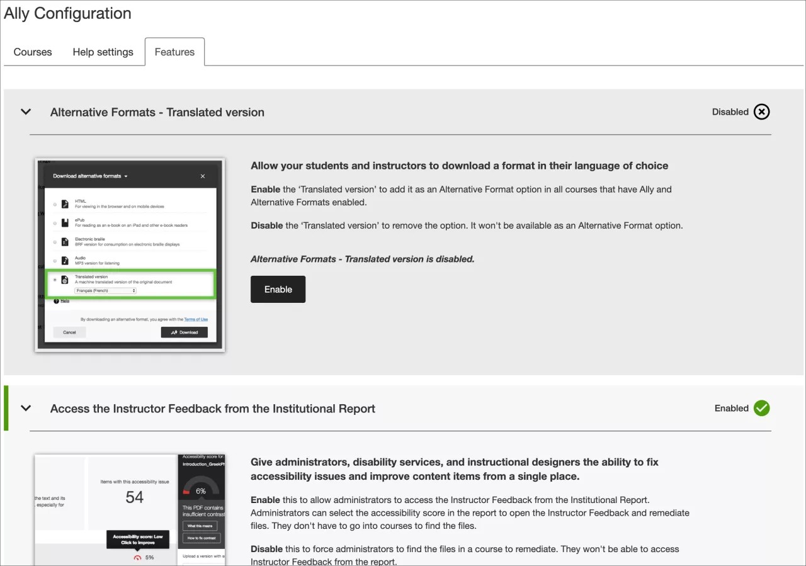Click the Download button in the preview
Viewport: 806px width, 566px height.
(184, 332)
